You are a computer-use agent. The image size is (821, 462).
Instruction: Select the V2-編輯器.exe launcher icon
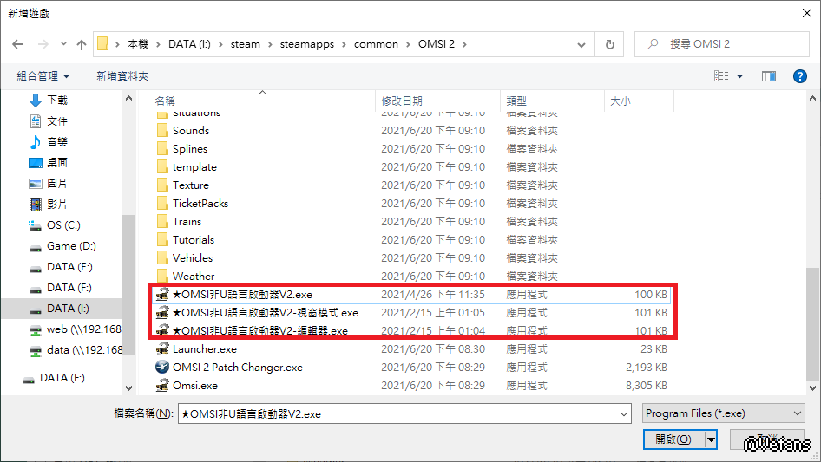point(163,330)
